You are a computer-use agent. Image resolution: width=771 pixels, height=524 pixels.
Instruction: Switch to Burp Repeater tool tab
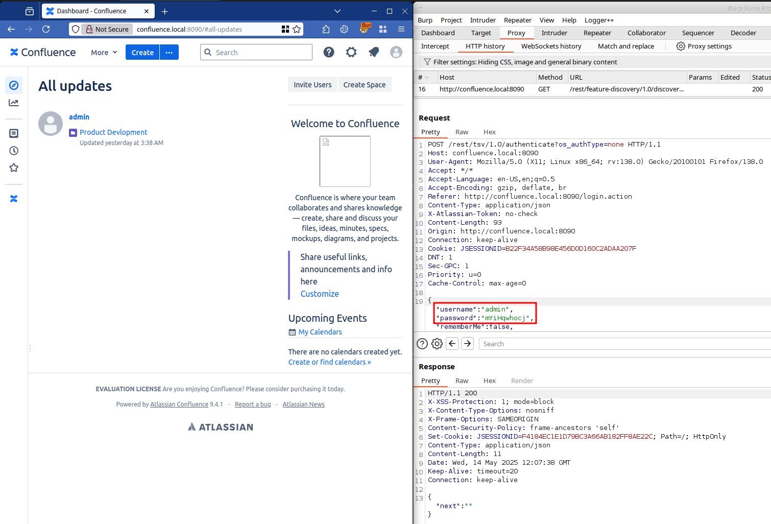pos(597,33)
